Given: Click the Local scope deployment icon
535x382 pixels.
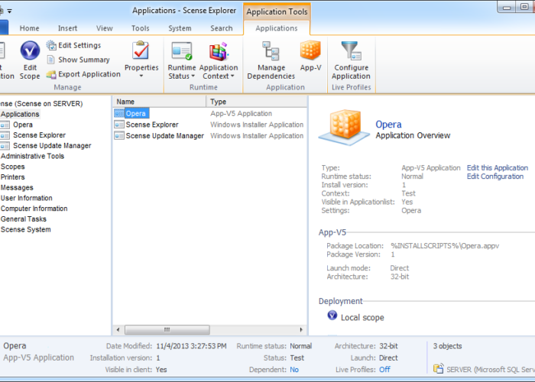Looking at the screenshot, I should 332,316.
